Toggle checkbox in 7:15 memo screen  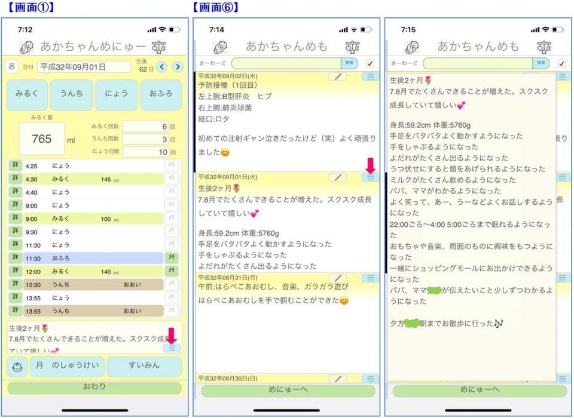click(561, 63)
